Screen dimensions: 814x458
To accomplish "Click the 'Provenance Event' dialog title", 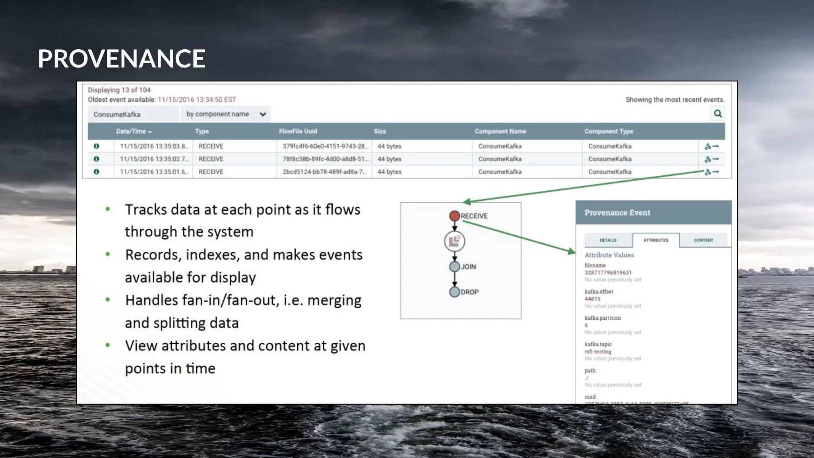I will (618, 213).
